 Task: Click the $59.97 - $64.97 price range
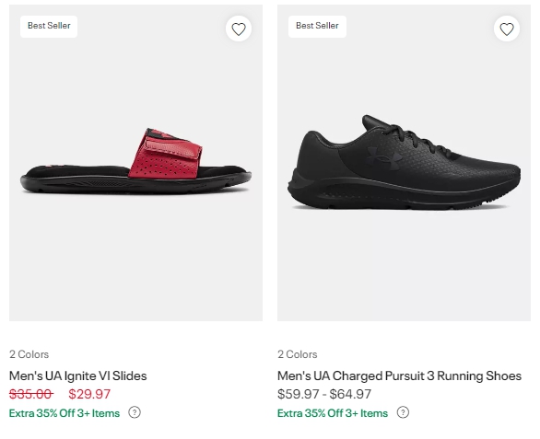coord(324,394)
